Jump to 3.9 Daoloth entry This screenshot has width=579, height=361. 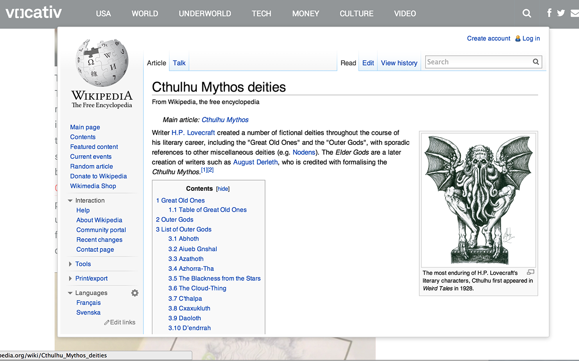[x=185, y=318]
